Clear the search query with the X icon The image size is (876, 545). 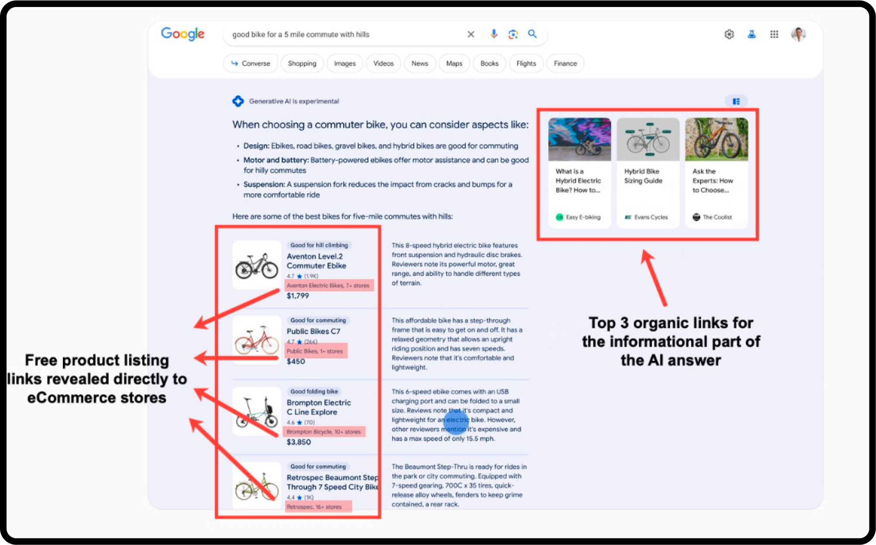(471, 34)
